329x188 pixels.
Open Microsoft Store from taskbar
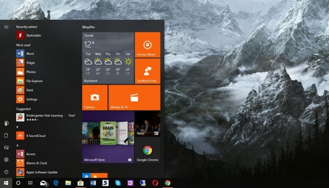coord(80,183)
